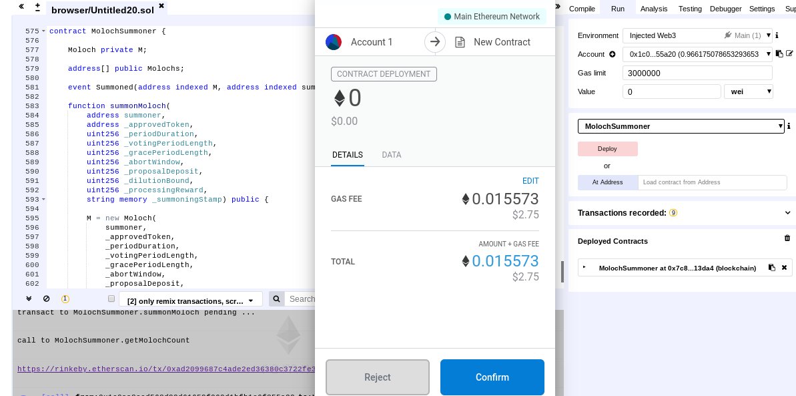Select summonMoloch pending transaction log line
The height and width of the screenshot is (396, 796).
pos(136,312)
